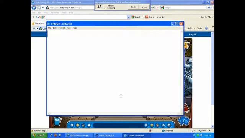Open Notepad Edit menu
Viewport: 245px width, 138px height.
click(x=54, y=28)
